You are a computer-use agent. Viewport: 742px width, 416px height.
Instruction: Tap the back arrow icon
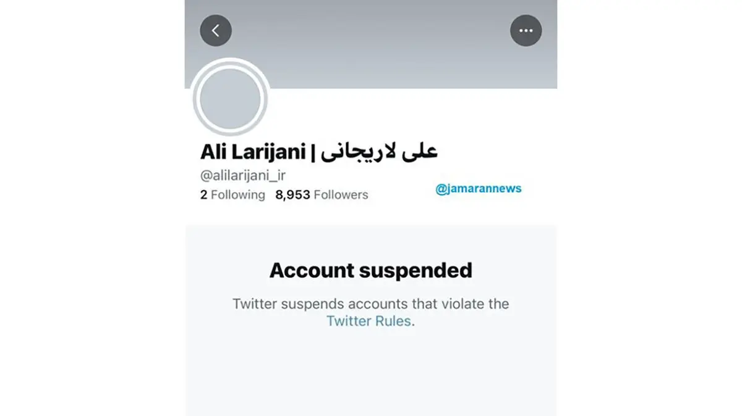coord(216,30)
